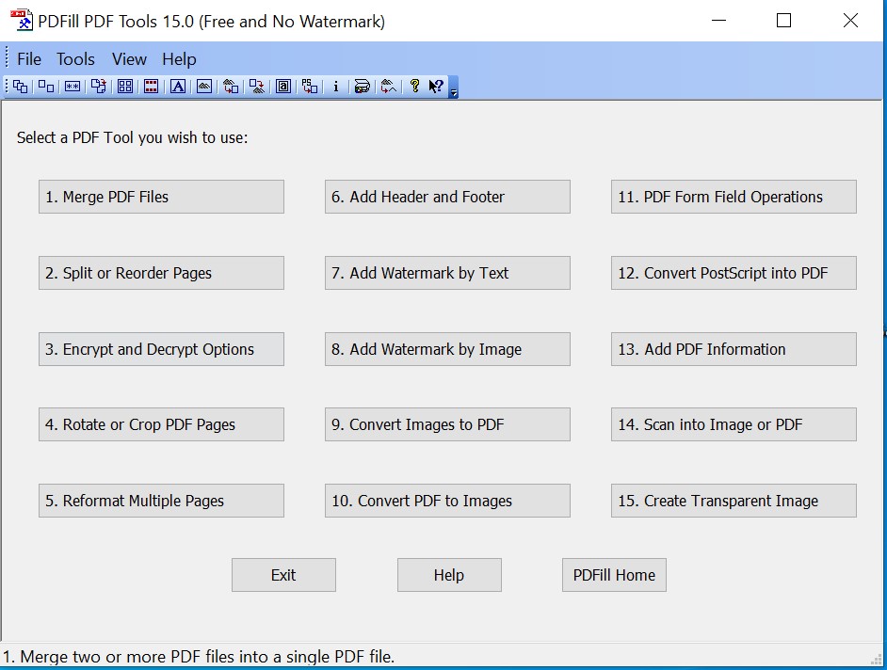The height and width of the screenshot is (670, 887).
Task: Click the Split or Reorder toolbar icon
Action: point(46,87)
